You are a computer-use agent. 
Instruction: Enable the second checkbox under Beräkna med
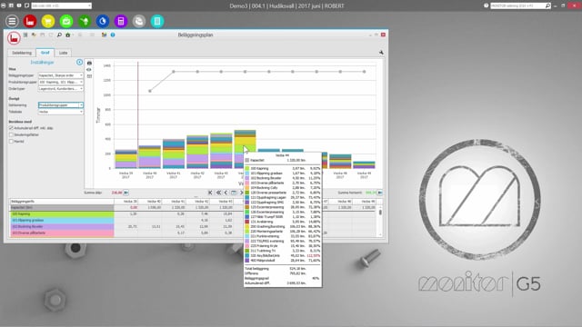[x=11, y=134]
